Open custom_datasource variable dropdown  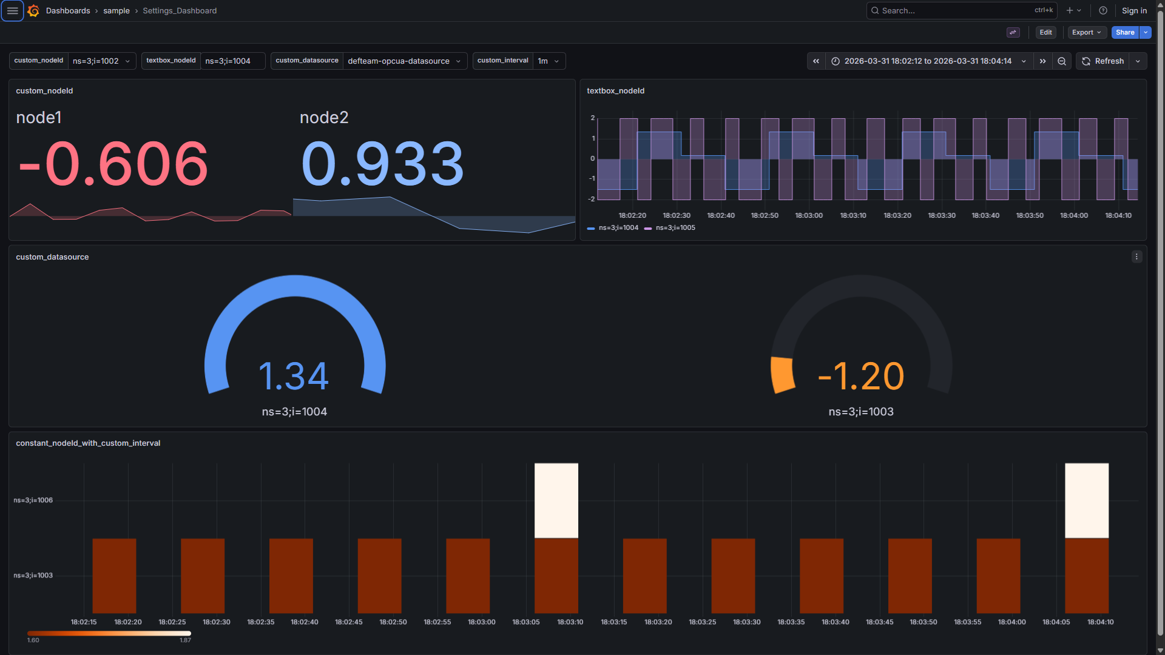tap(405, 61)
